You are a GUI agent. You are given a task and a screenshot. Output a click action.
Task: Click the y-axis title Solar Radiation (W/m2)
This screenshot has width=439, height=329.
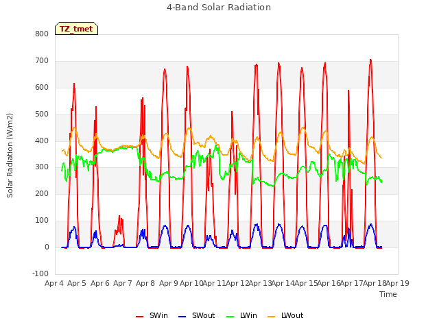10,156
